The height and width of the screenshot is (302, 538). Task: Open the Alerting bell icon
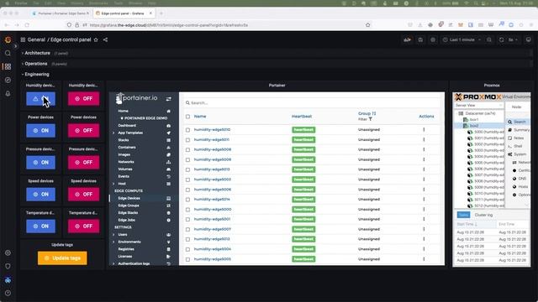(x=8, y=93)
